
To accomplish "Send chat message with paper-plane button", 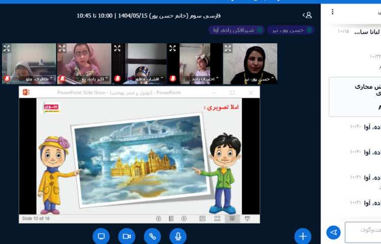I will [333, 233].
